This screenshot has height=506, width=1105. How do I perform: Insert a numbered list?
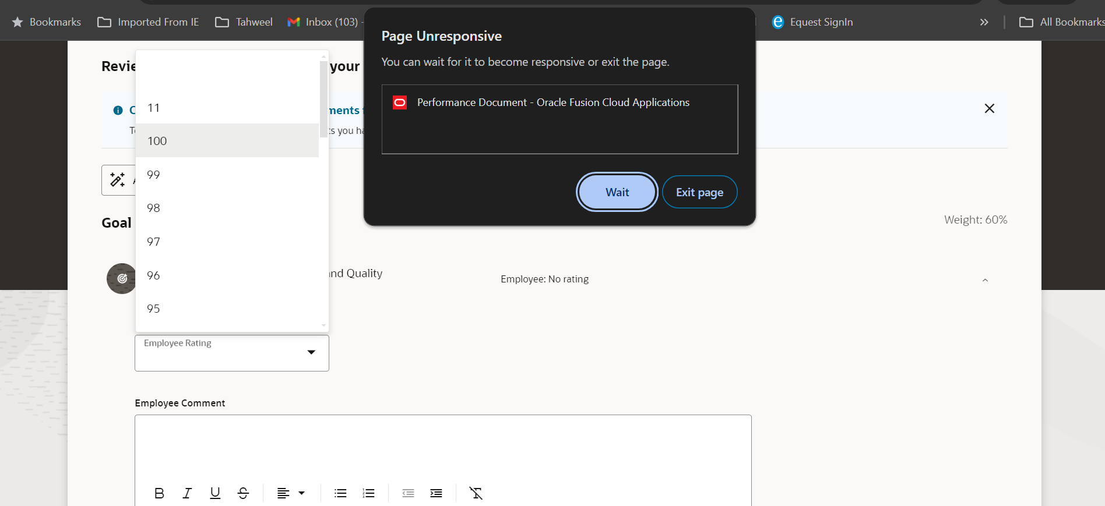(x=368, y=493)
